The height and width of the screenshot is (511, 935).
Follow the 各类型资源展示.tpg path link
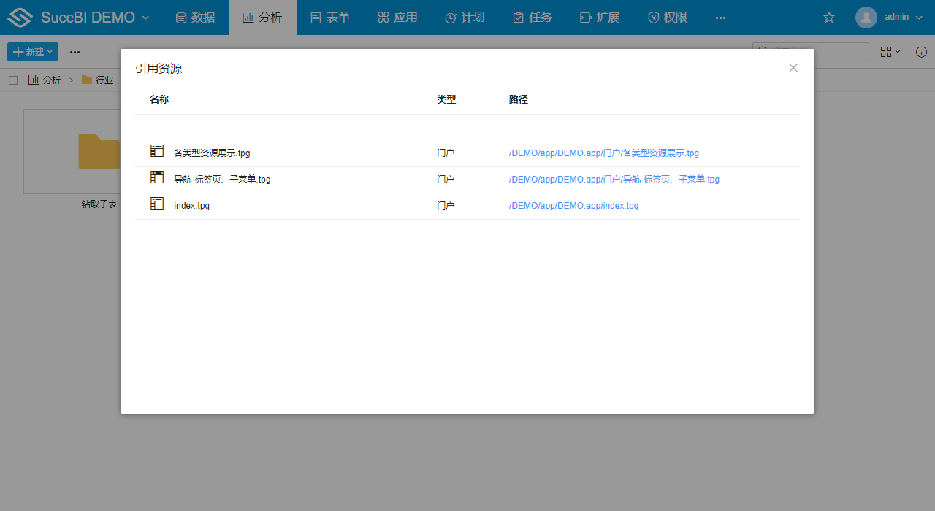coord(603,153)
